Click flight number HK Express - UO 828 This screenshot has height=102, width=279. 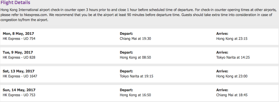click(x=19, y=57)
